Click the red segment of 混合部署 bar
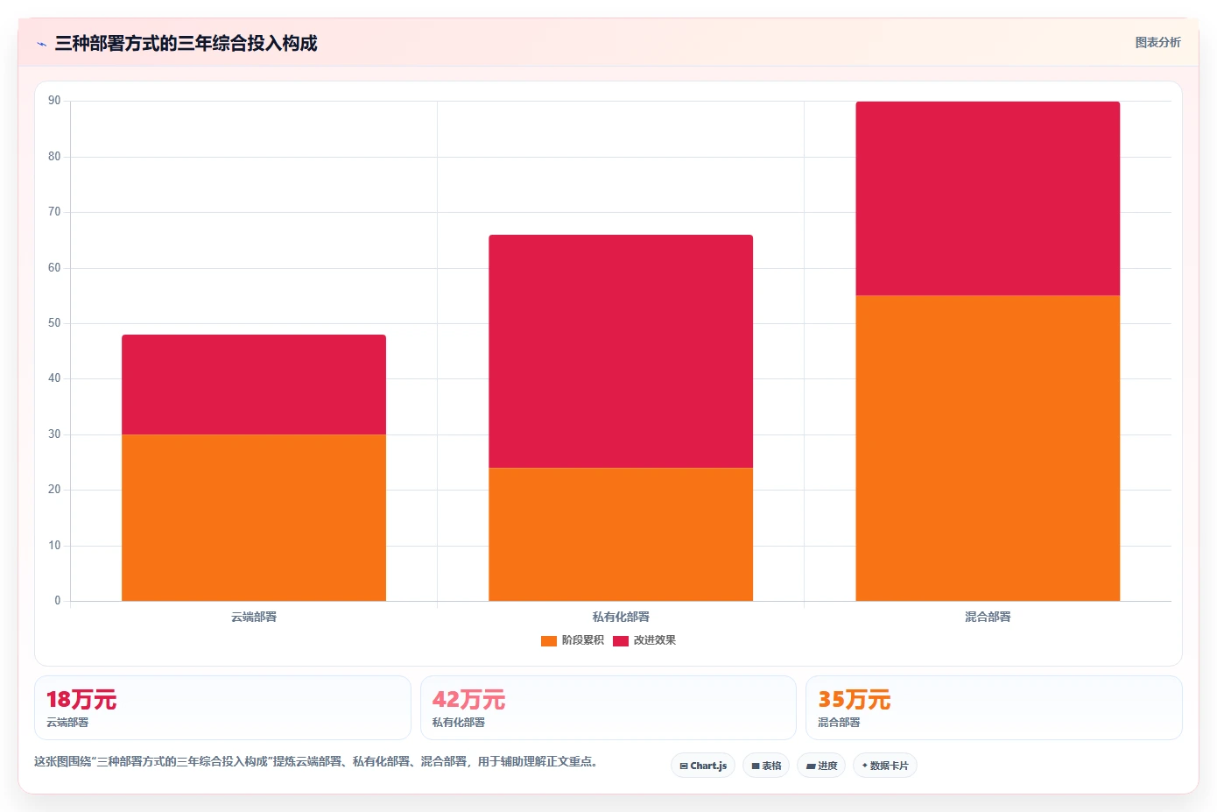Viewport: 1217px width, 812px height. [988, 199]
